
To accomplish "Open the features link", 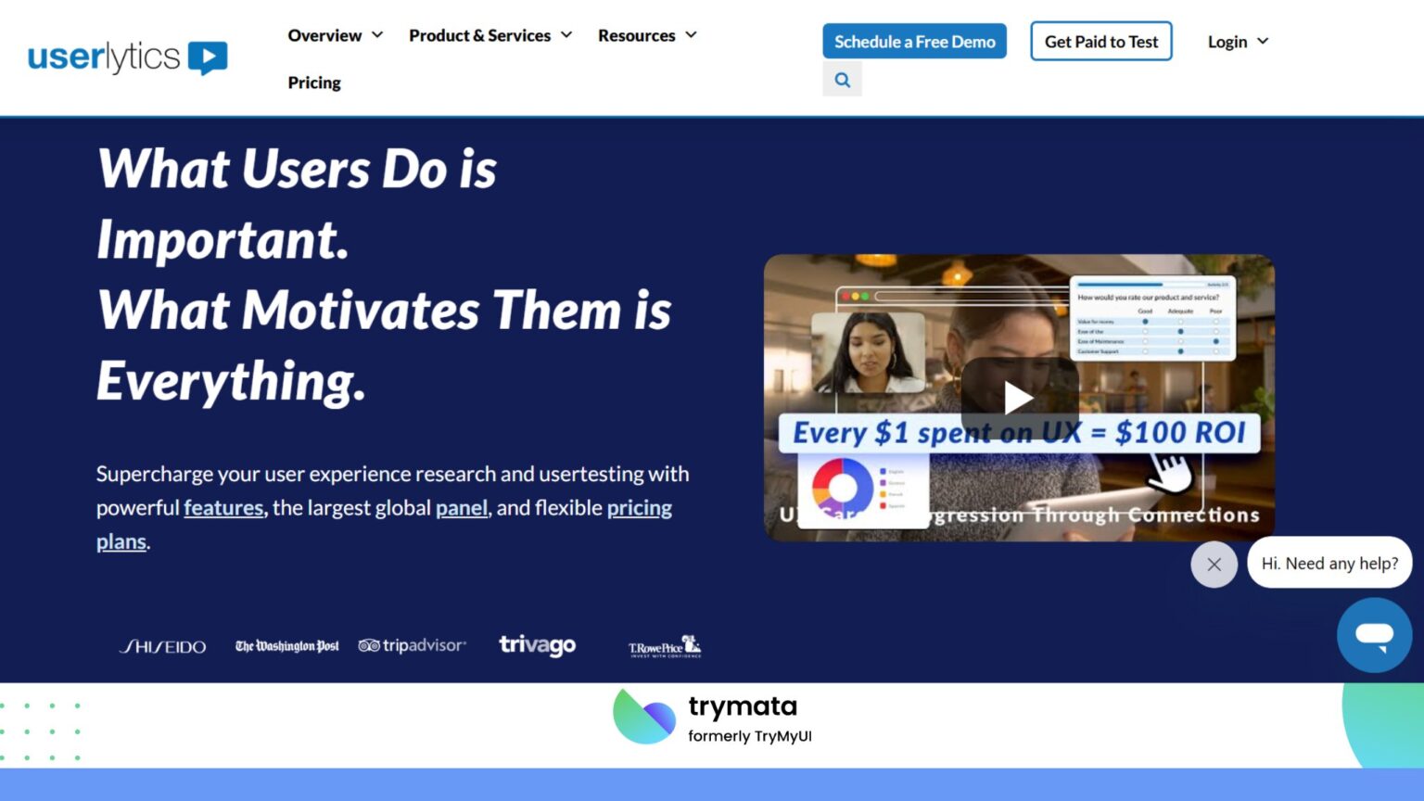I will point(223,507).
